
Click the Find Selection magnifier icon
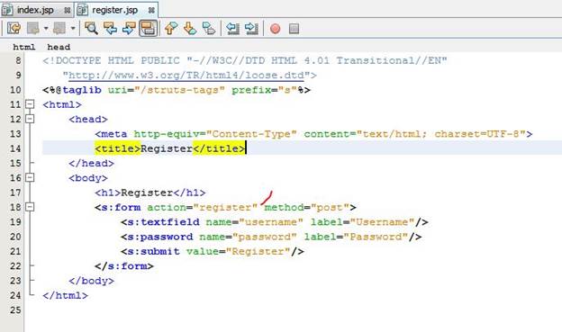91,28
